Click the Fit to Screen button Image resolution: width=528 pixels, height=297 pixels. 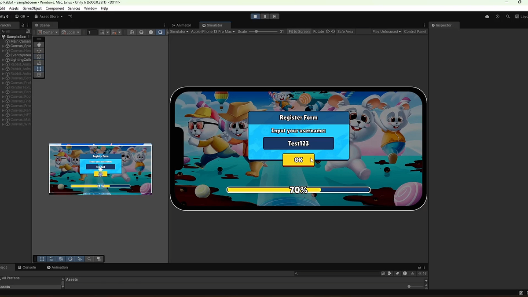(299, 31)
